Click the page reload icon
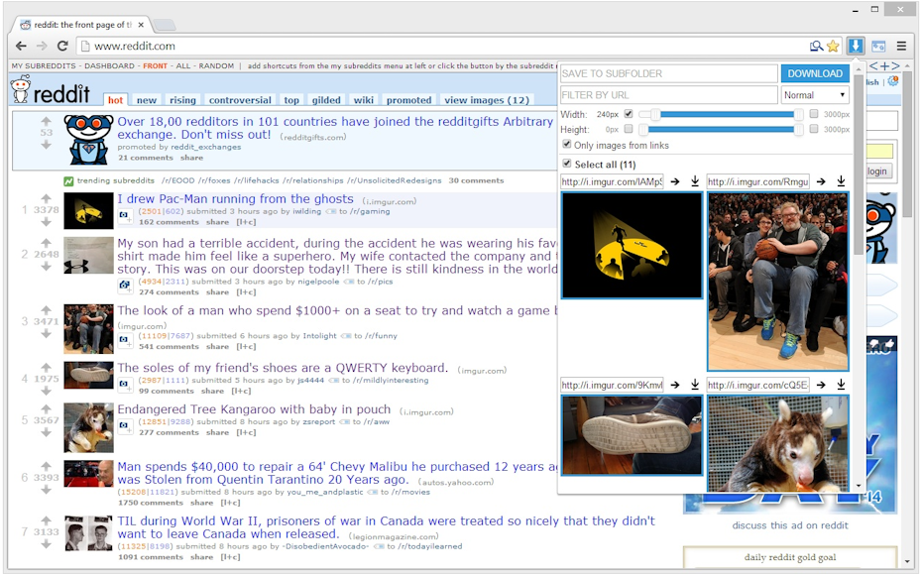922x576 pixels. [x=62, y=46]
